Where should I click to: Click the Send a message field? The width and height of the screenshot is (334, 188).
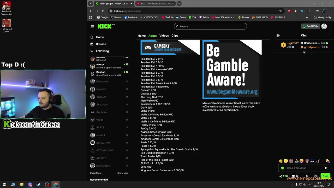pos(304,168)
